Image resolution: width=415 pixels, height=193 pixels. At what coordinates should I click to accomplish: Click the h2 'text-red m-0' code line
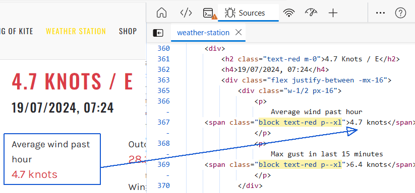pyautogui.click(x=311, y=59)
